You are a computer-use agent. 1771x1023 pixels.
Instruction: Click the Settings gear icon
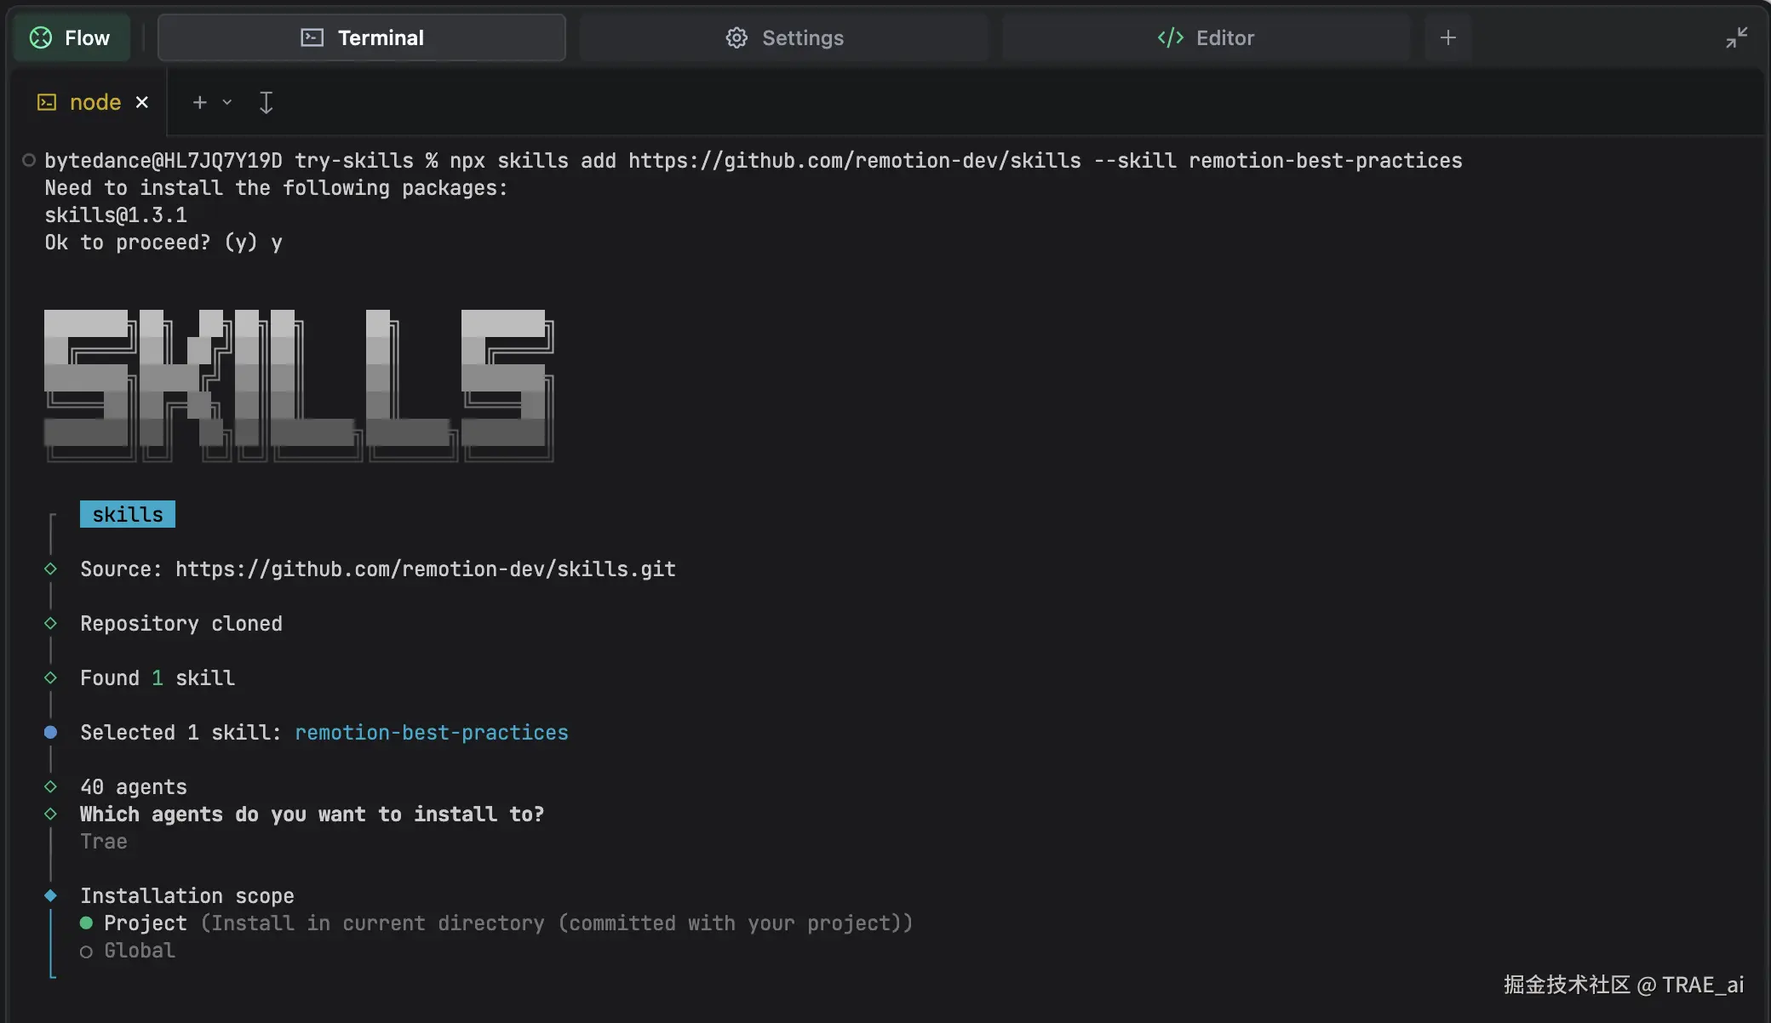[736, 37]
